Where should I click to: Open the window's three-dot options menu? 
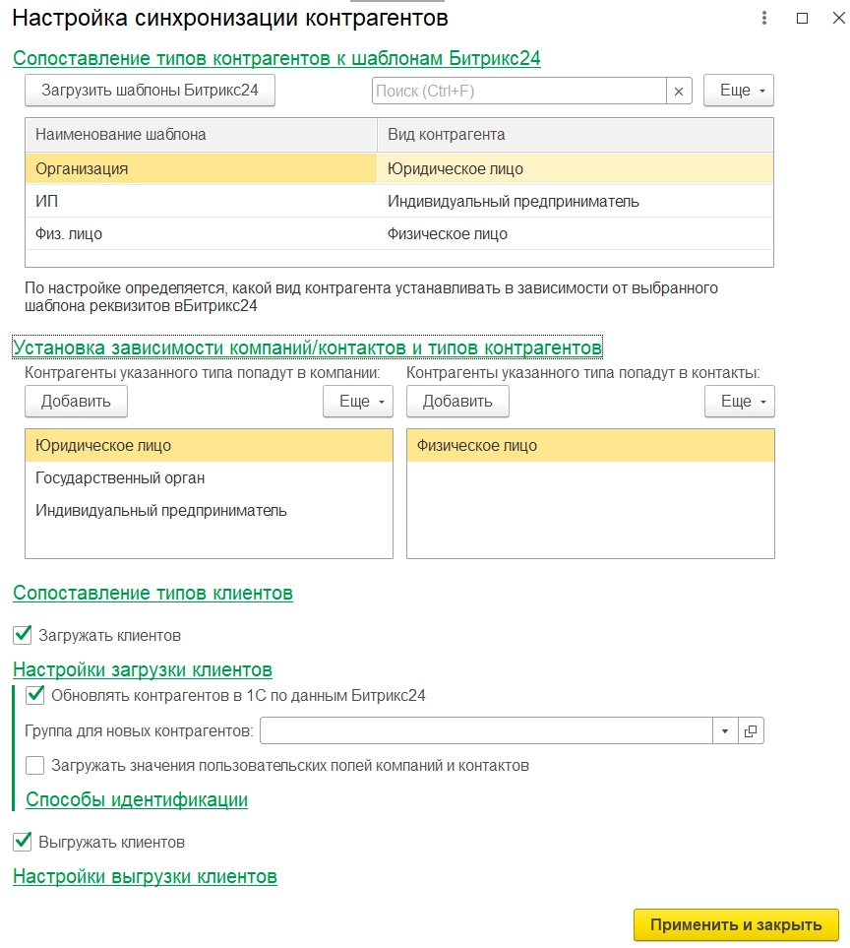[x=764, y=19]
